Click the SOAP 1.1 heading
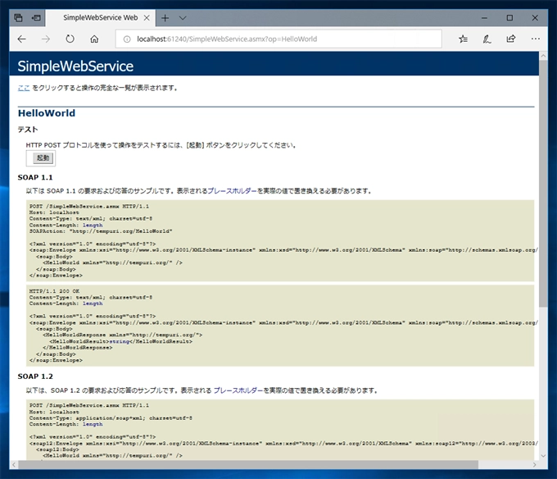The width and height of the screenshot is (557, 479). (x=35, y=177)
